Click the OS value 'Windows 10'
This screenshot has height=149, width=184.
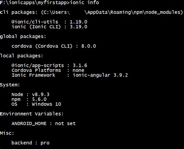(47, 104)
